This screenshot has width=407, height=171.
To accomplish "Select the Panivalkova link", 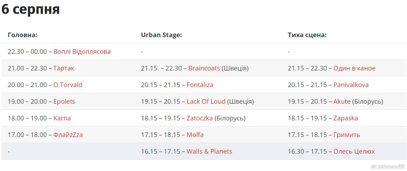I will point(351,85).
